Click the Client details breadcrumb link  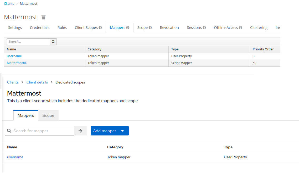pyautogui.click(x=37, y=82)
